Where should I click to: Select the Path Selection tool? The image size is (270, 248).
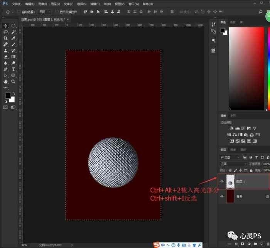click(x=5, y=76)
